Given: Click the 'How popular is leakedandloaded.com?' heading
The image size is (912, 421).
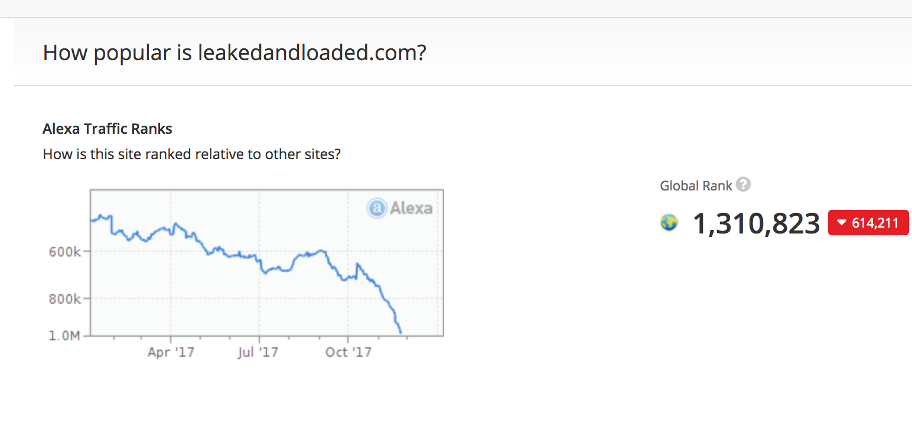Looking at the screenshot, I should [x=234, y=53].
